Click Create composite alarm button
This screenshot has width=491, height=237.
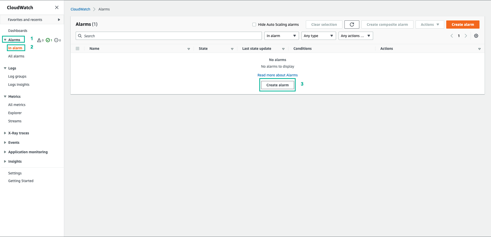click(387, 25)
